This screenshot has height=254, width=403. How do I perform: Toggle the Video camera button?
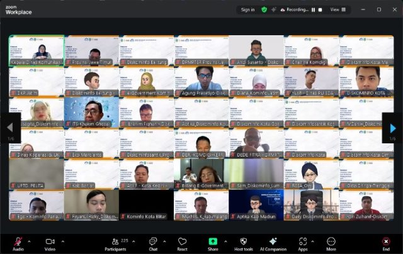tap(48, 242)
